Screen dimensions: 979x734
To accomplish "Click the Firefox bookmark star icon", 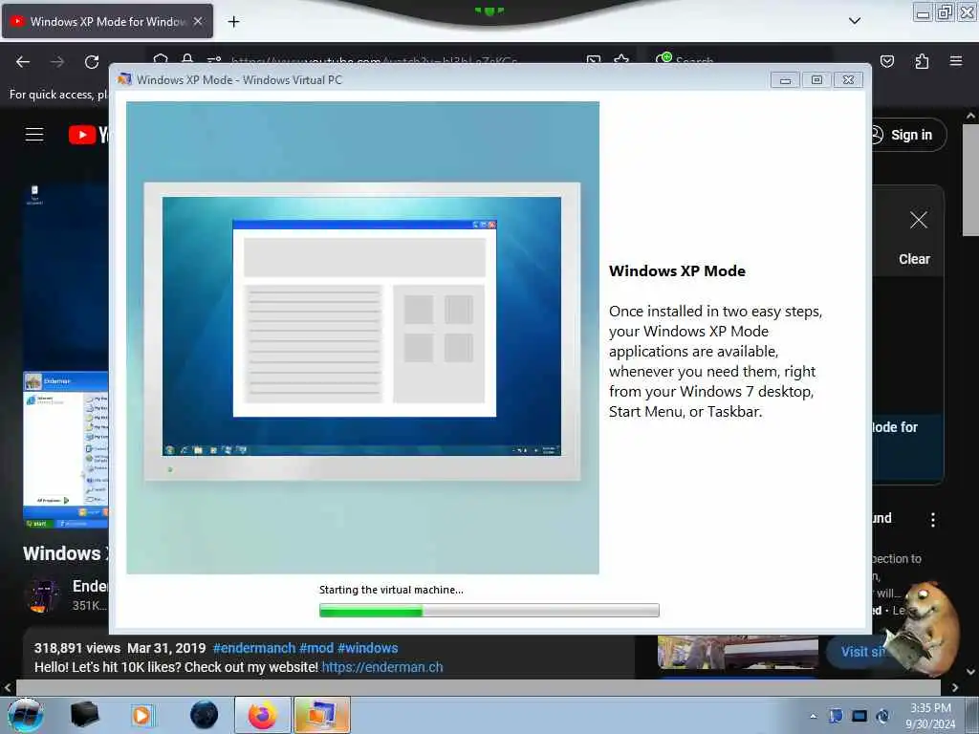I will pyautogui.click(x=621, y=60).
